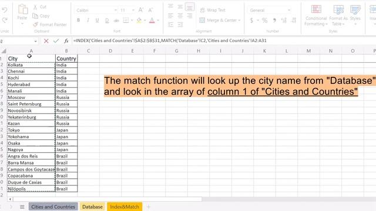This screenshot has height=211, width=376.
Task: Open the Styles gallery
Action: pyautogui.click(x=355, y=15)
